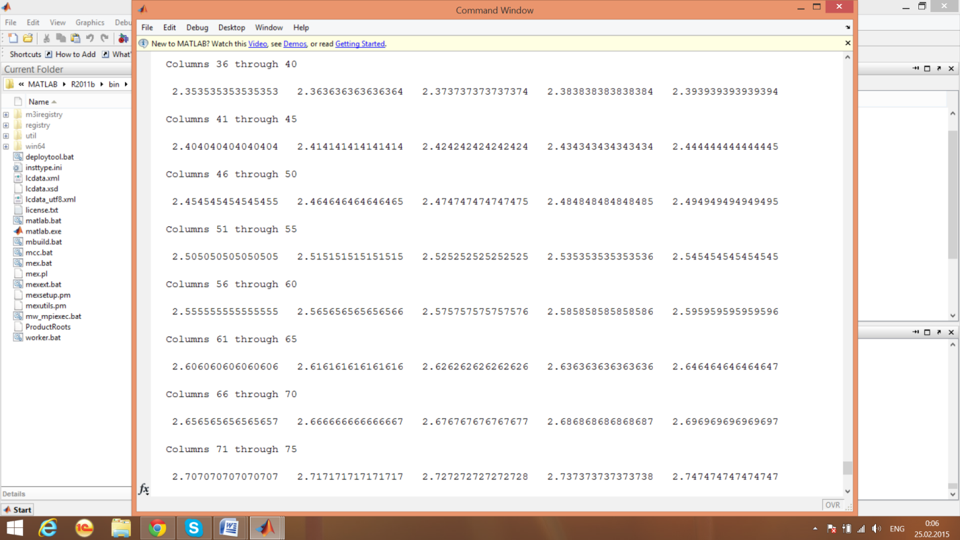This screenshot has width=960, height=540.
Task: Open the Help menu
Action: [301, 28]
